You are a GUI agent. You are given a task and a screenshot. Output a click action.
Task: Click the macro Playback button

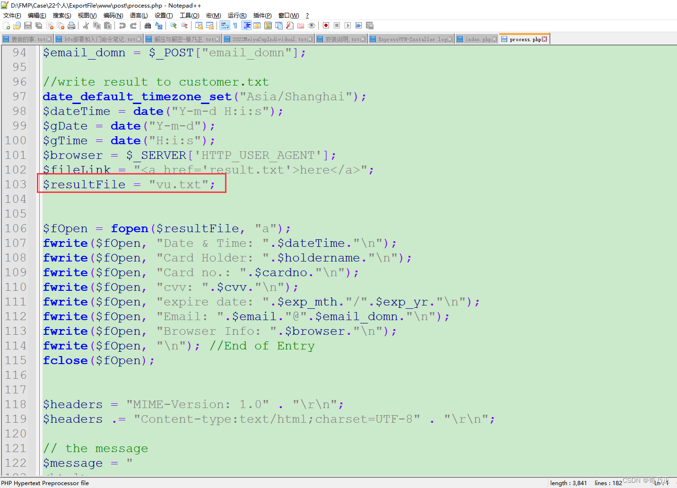(x=347, y=26)
